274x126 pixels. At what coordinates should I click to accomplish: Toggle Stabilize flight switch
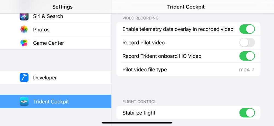[247, 113]
